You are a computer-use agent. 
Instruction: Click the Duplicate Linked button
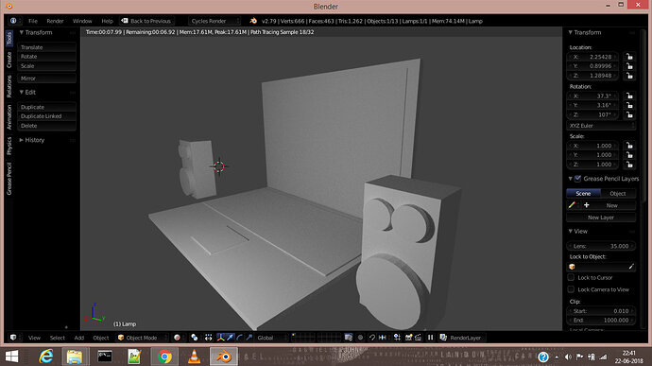tap(46, 116)
